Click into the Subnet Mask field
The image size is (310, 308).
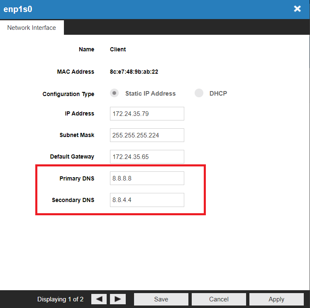click(147, 135)
